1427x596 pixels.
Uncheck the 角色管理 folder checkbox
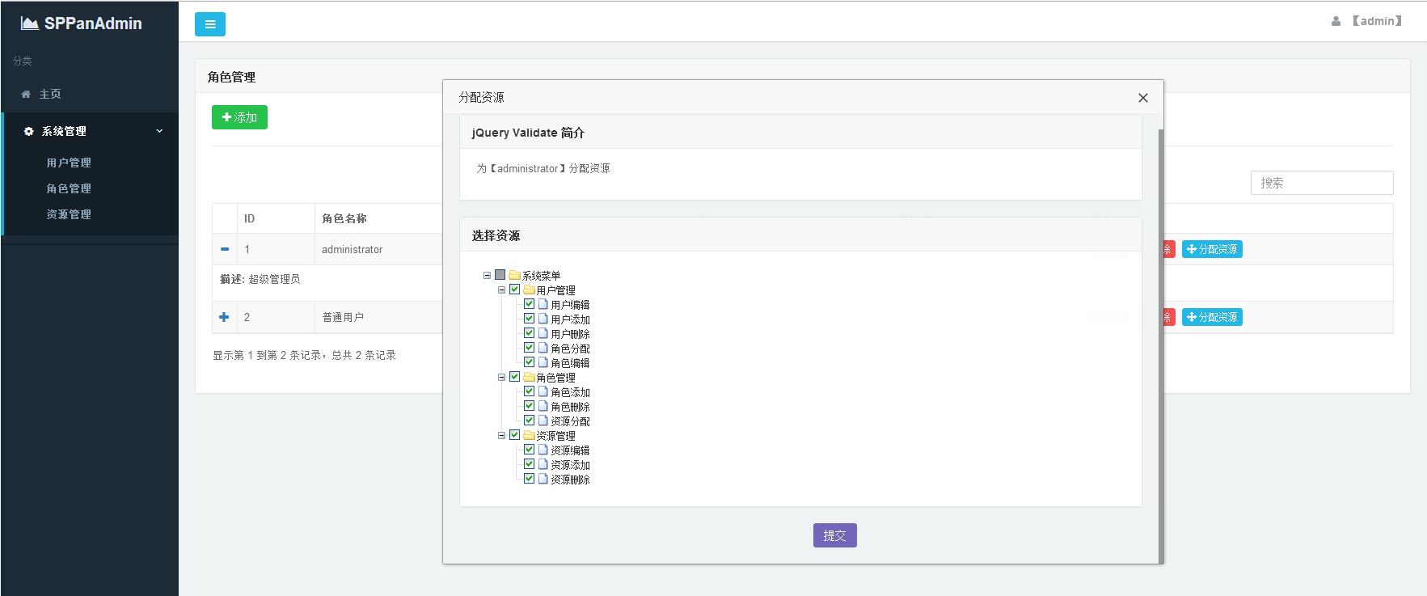(514, 377)
